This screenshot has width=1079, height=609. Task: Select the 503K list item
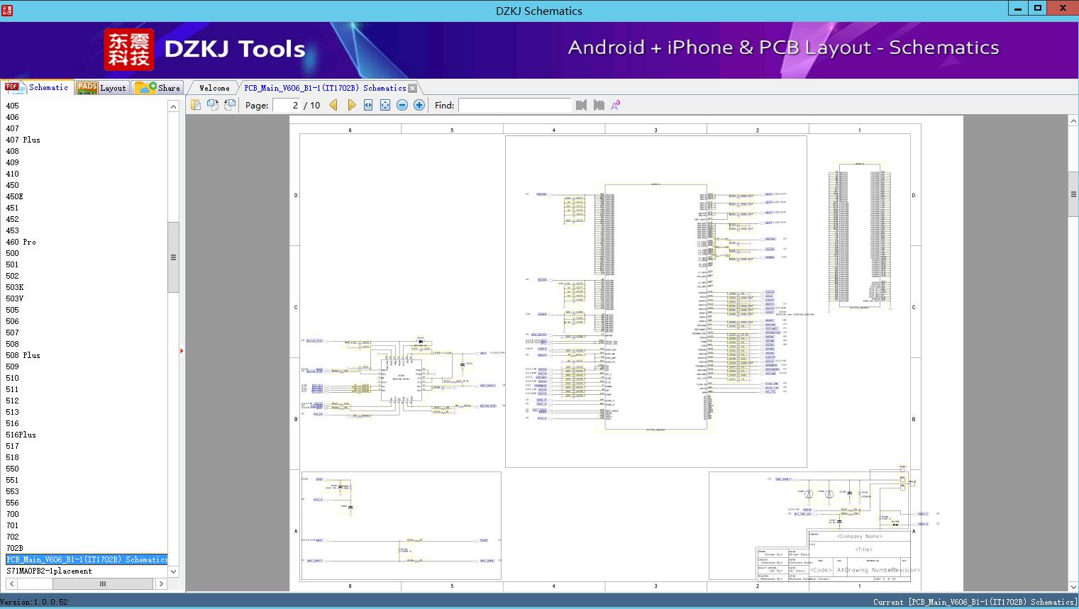(x=15, y=287)
